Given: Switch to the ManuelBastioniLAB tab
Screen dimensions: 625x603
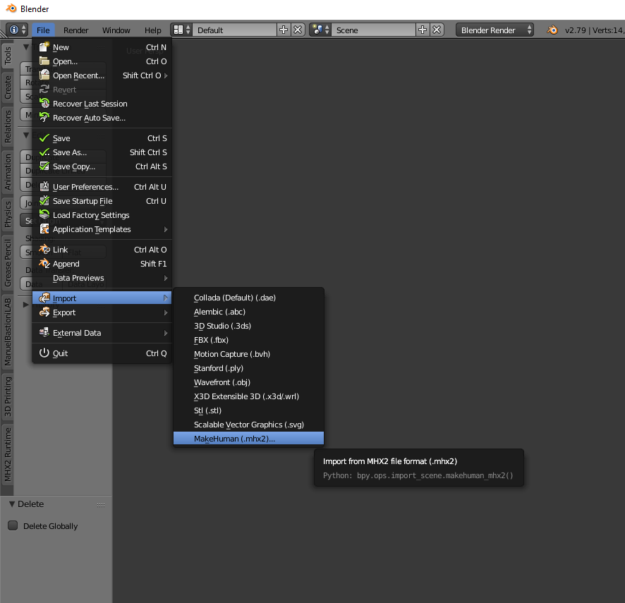Looking at the screenshot, I should [x=8, y=331].
